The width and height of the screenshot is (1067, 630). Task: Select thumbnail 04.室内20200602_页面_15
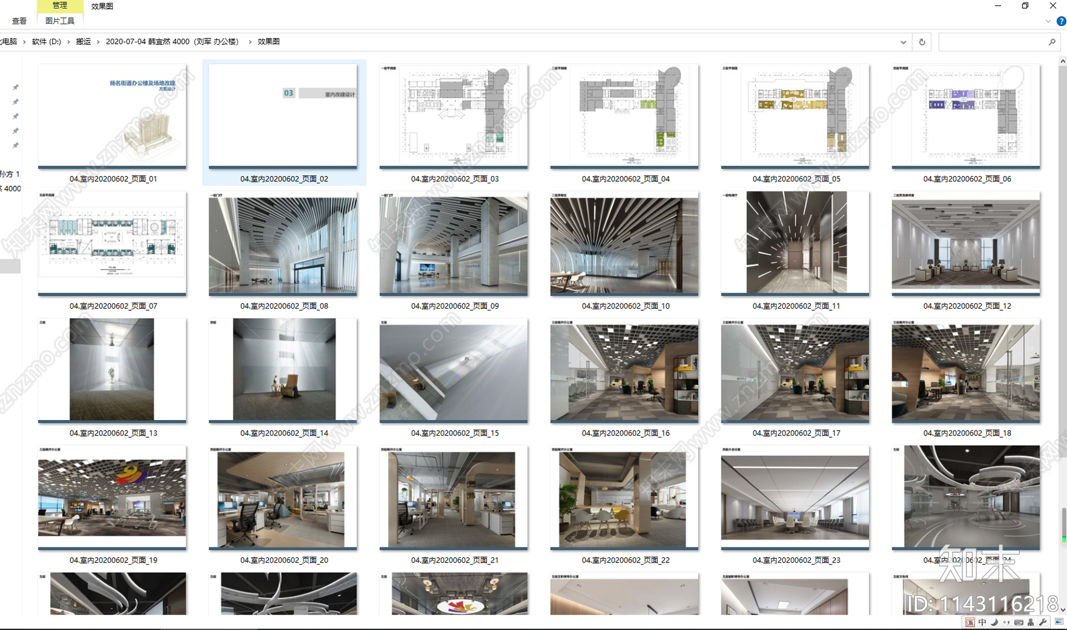[453, 371]
